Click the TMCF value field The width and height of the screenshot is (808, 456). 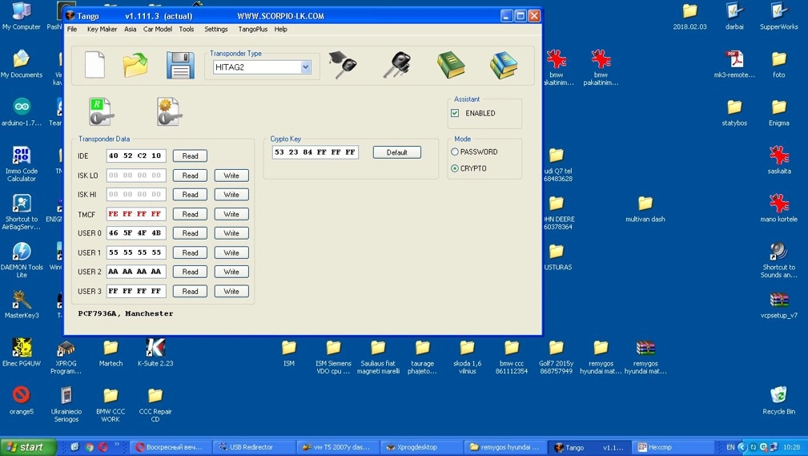pyautogui.click(x=136, y=214)
